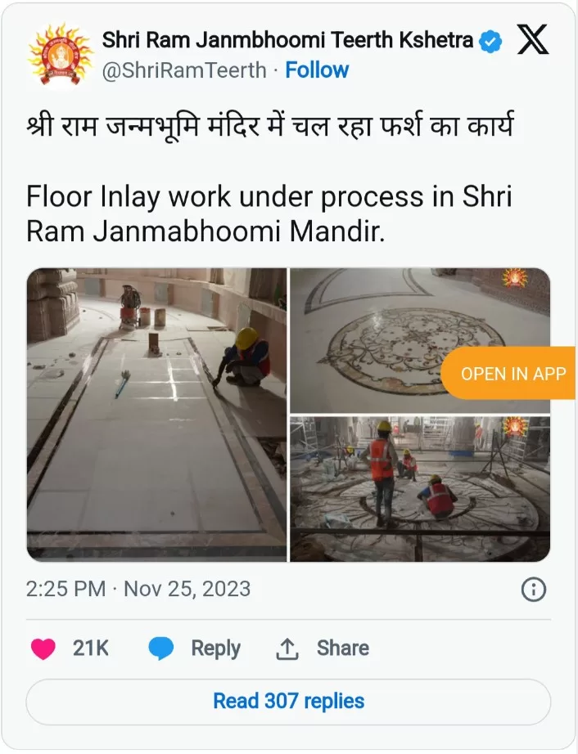
Task: Open the 2:25 PM Nov 25, 2023 timestamp
Action: [x=138, y=589]
